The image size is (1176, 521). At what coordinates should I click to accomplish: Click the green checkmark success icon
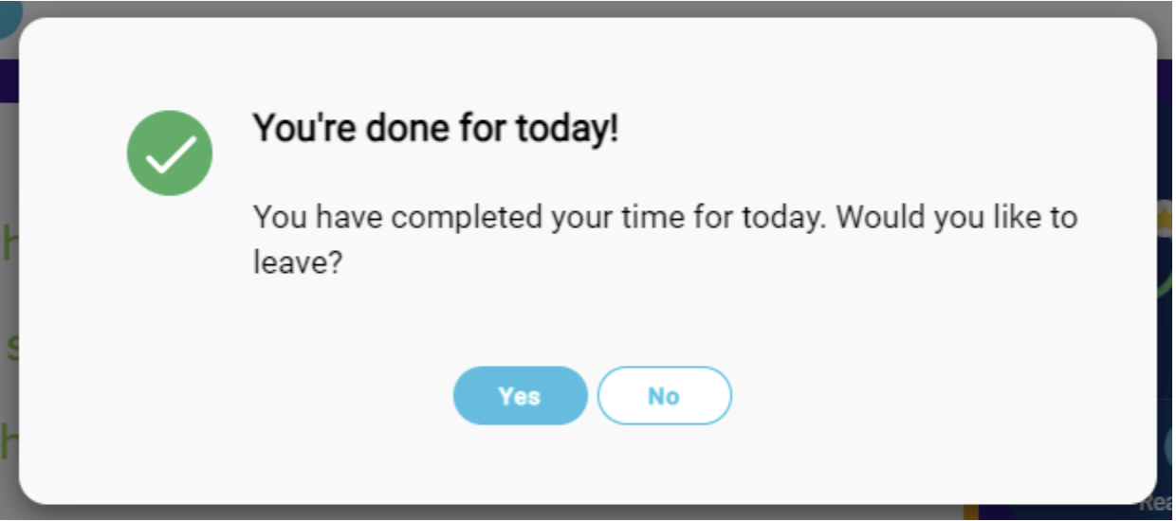point(170,153)
